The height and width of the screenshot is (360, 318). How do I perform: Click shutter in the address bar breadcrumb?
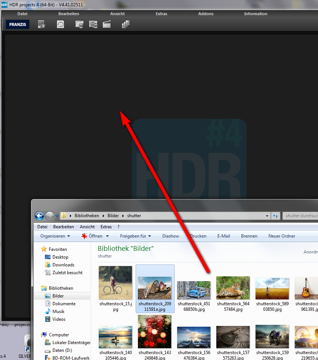coord(134,216)
